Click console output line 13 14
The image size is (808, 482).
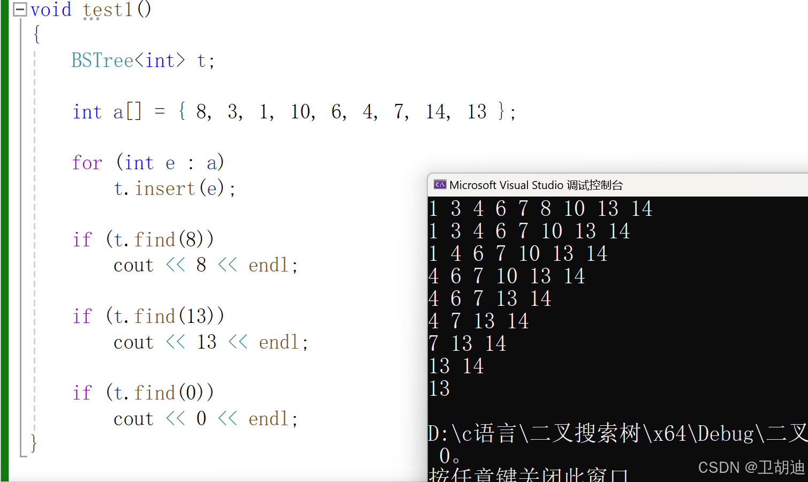[456, 366]
